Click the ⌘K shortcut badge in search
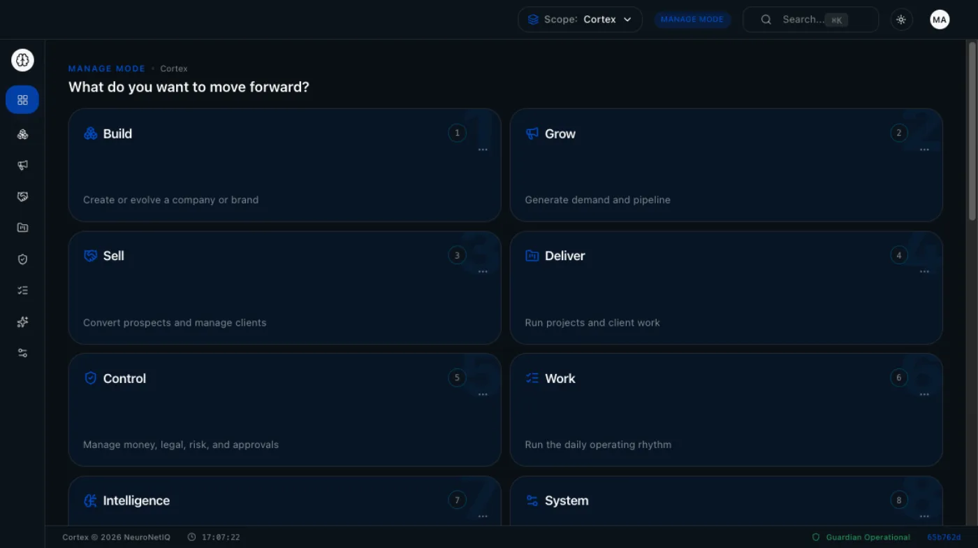Screen dimensions: 978x548 pos(836,20)
